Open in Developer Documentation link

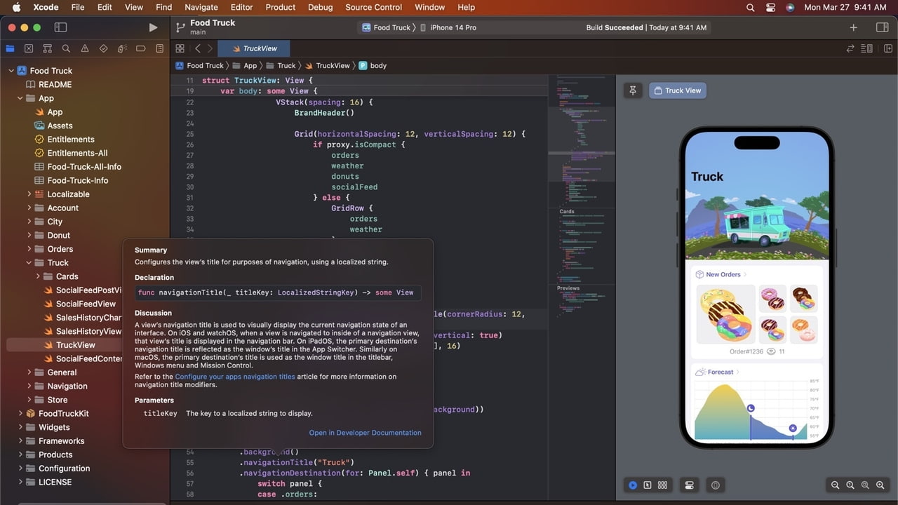(x=365, y=433)
